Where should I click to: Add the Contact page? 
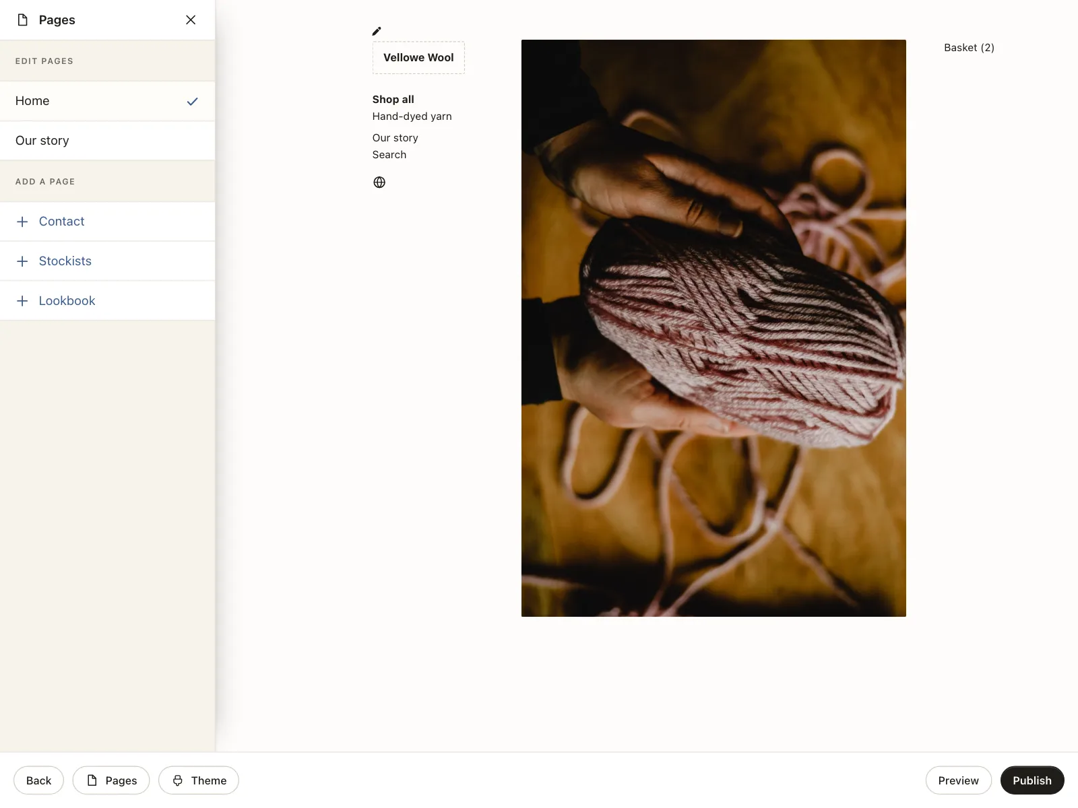tap(108, 222)
